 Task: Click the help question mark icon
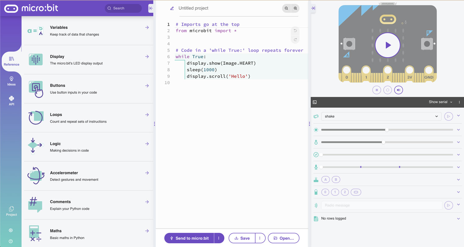(x=11, y=241)
